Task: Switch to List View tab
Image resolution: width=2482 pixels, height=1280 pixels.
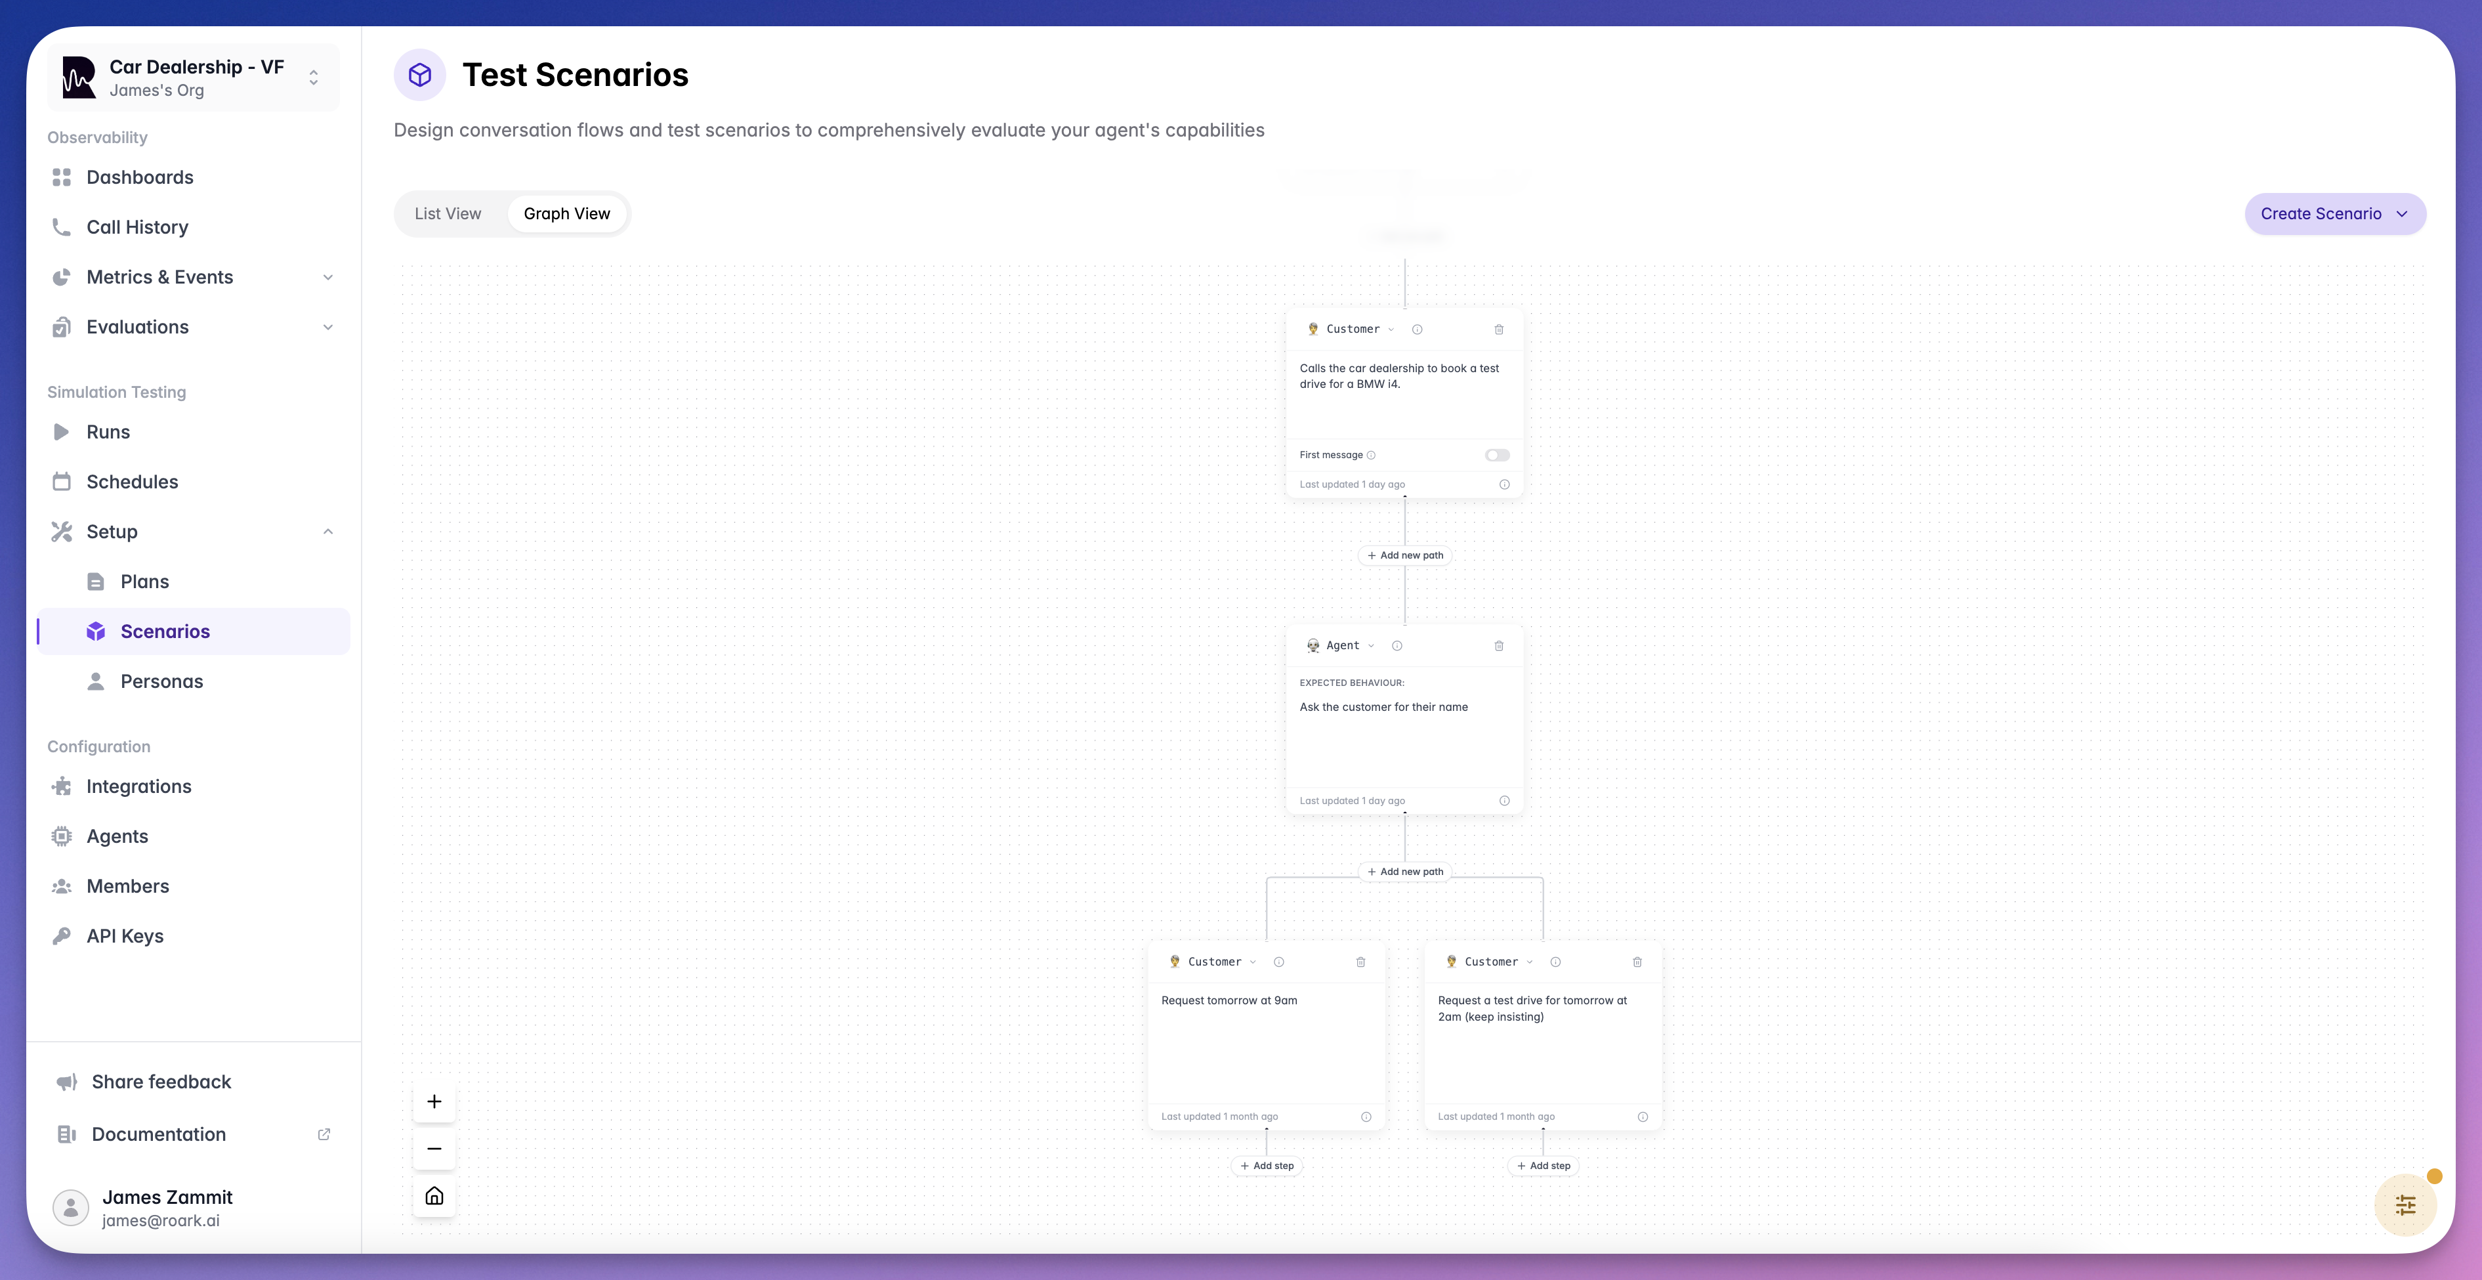Action: tap(448, 214)
